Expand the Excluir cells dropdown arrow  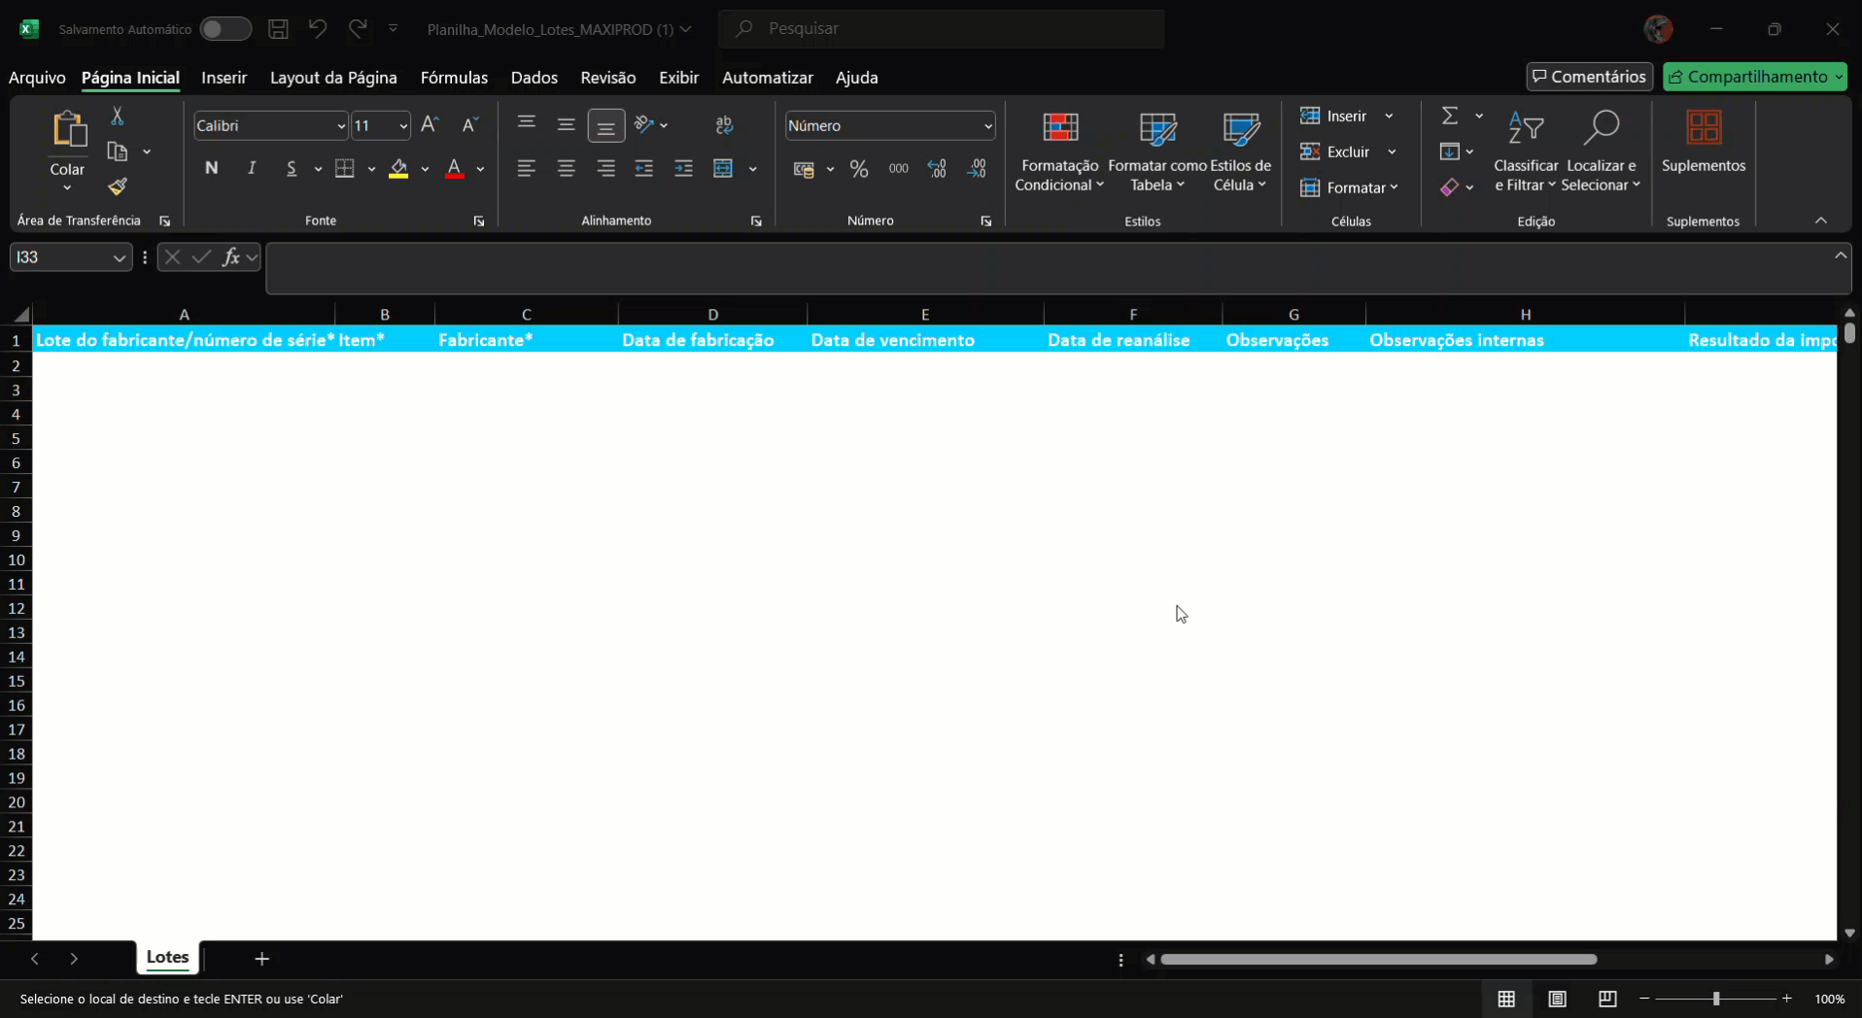click(1393, 153)
